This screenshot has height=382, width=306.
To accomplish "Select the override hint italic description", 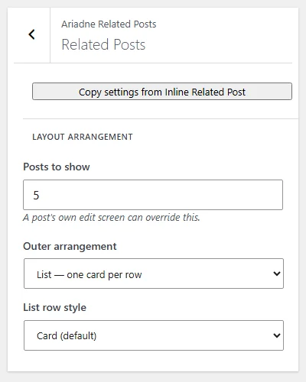I will click(112, 218).
